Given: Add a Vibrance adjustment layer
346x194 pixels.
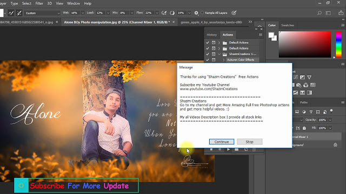Looking at the screenshot, I should point(309,77).
